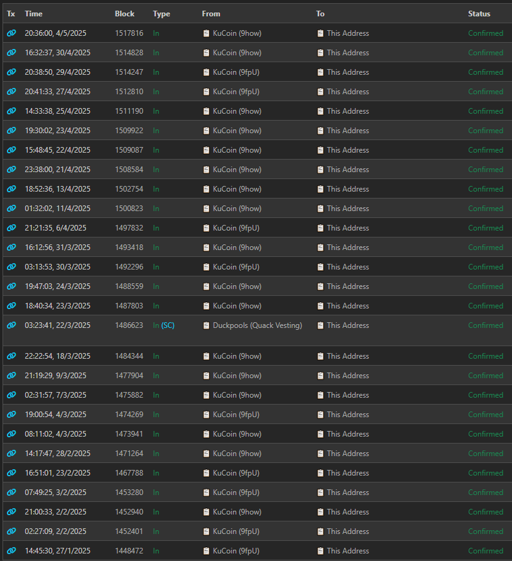The width and height of the screenshot is (512, 561).
Task: Copy KuCoin (9fpU) address in block 1497832 row
Action: pos(206,228)
